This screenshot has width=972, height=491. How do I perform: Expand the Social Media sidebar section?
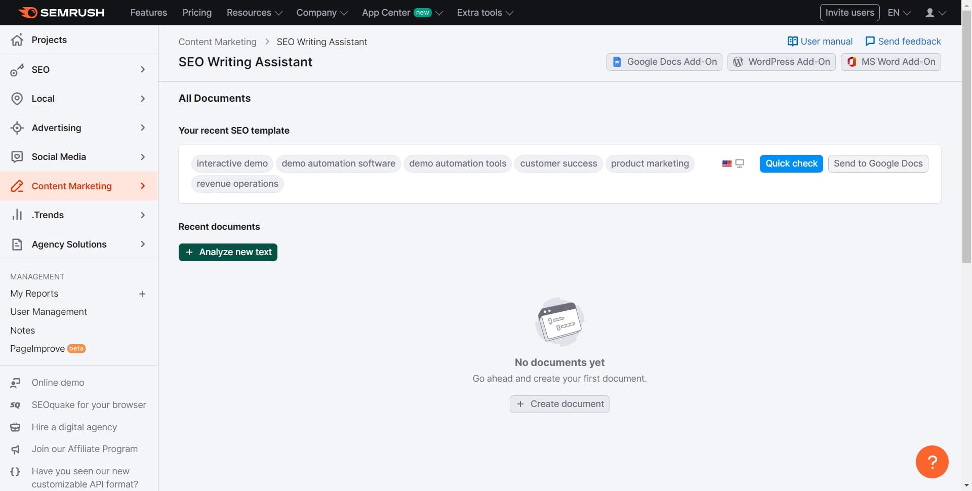point(142,157)
